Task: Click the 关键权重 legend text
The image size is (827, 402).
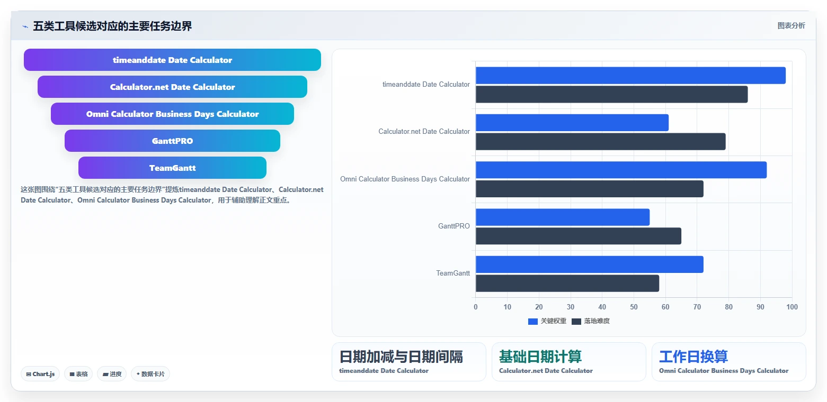Action: pyautogui.click(x=553, y=321)
